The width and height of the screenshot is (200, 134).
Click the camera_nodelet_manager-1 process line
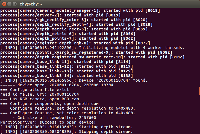pyautogui.click(x=80, y=10)
